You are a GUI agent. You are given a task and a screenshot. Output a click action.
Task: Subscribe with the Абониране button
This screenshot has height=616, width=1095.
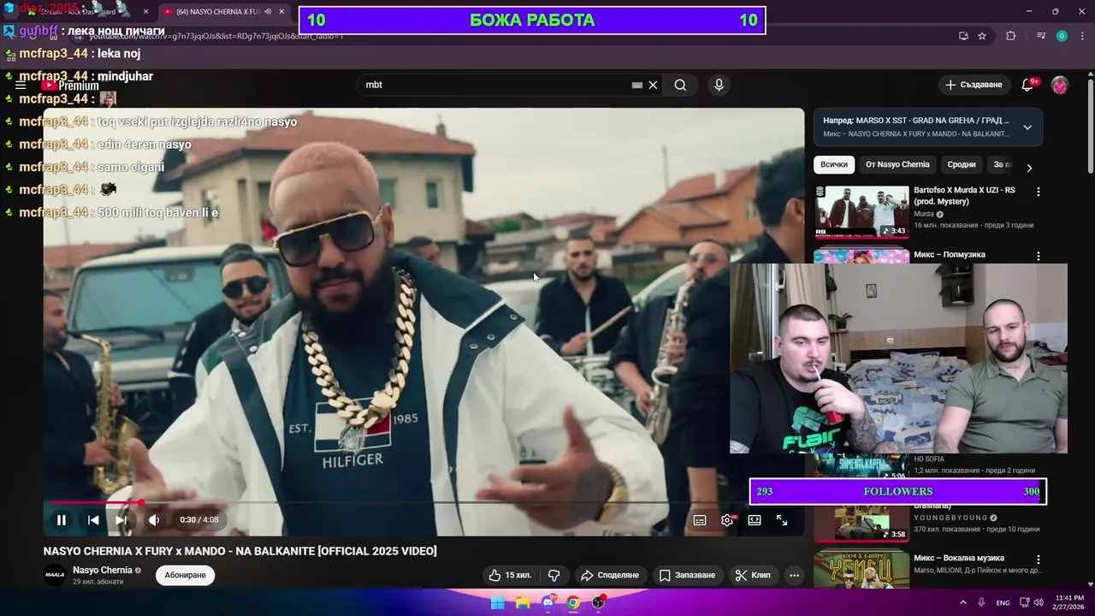click(x=185, y=575)
